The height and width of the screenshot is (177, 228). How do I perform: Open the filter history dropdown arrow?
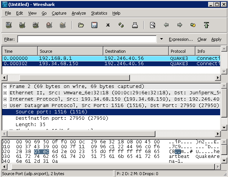point(161,39)
